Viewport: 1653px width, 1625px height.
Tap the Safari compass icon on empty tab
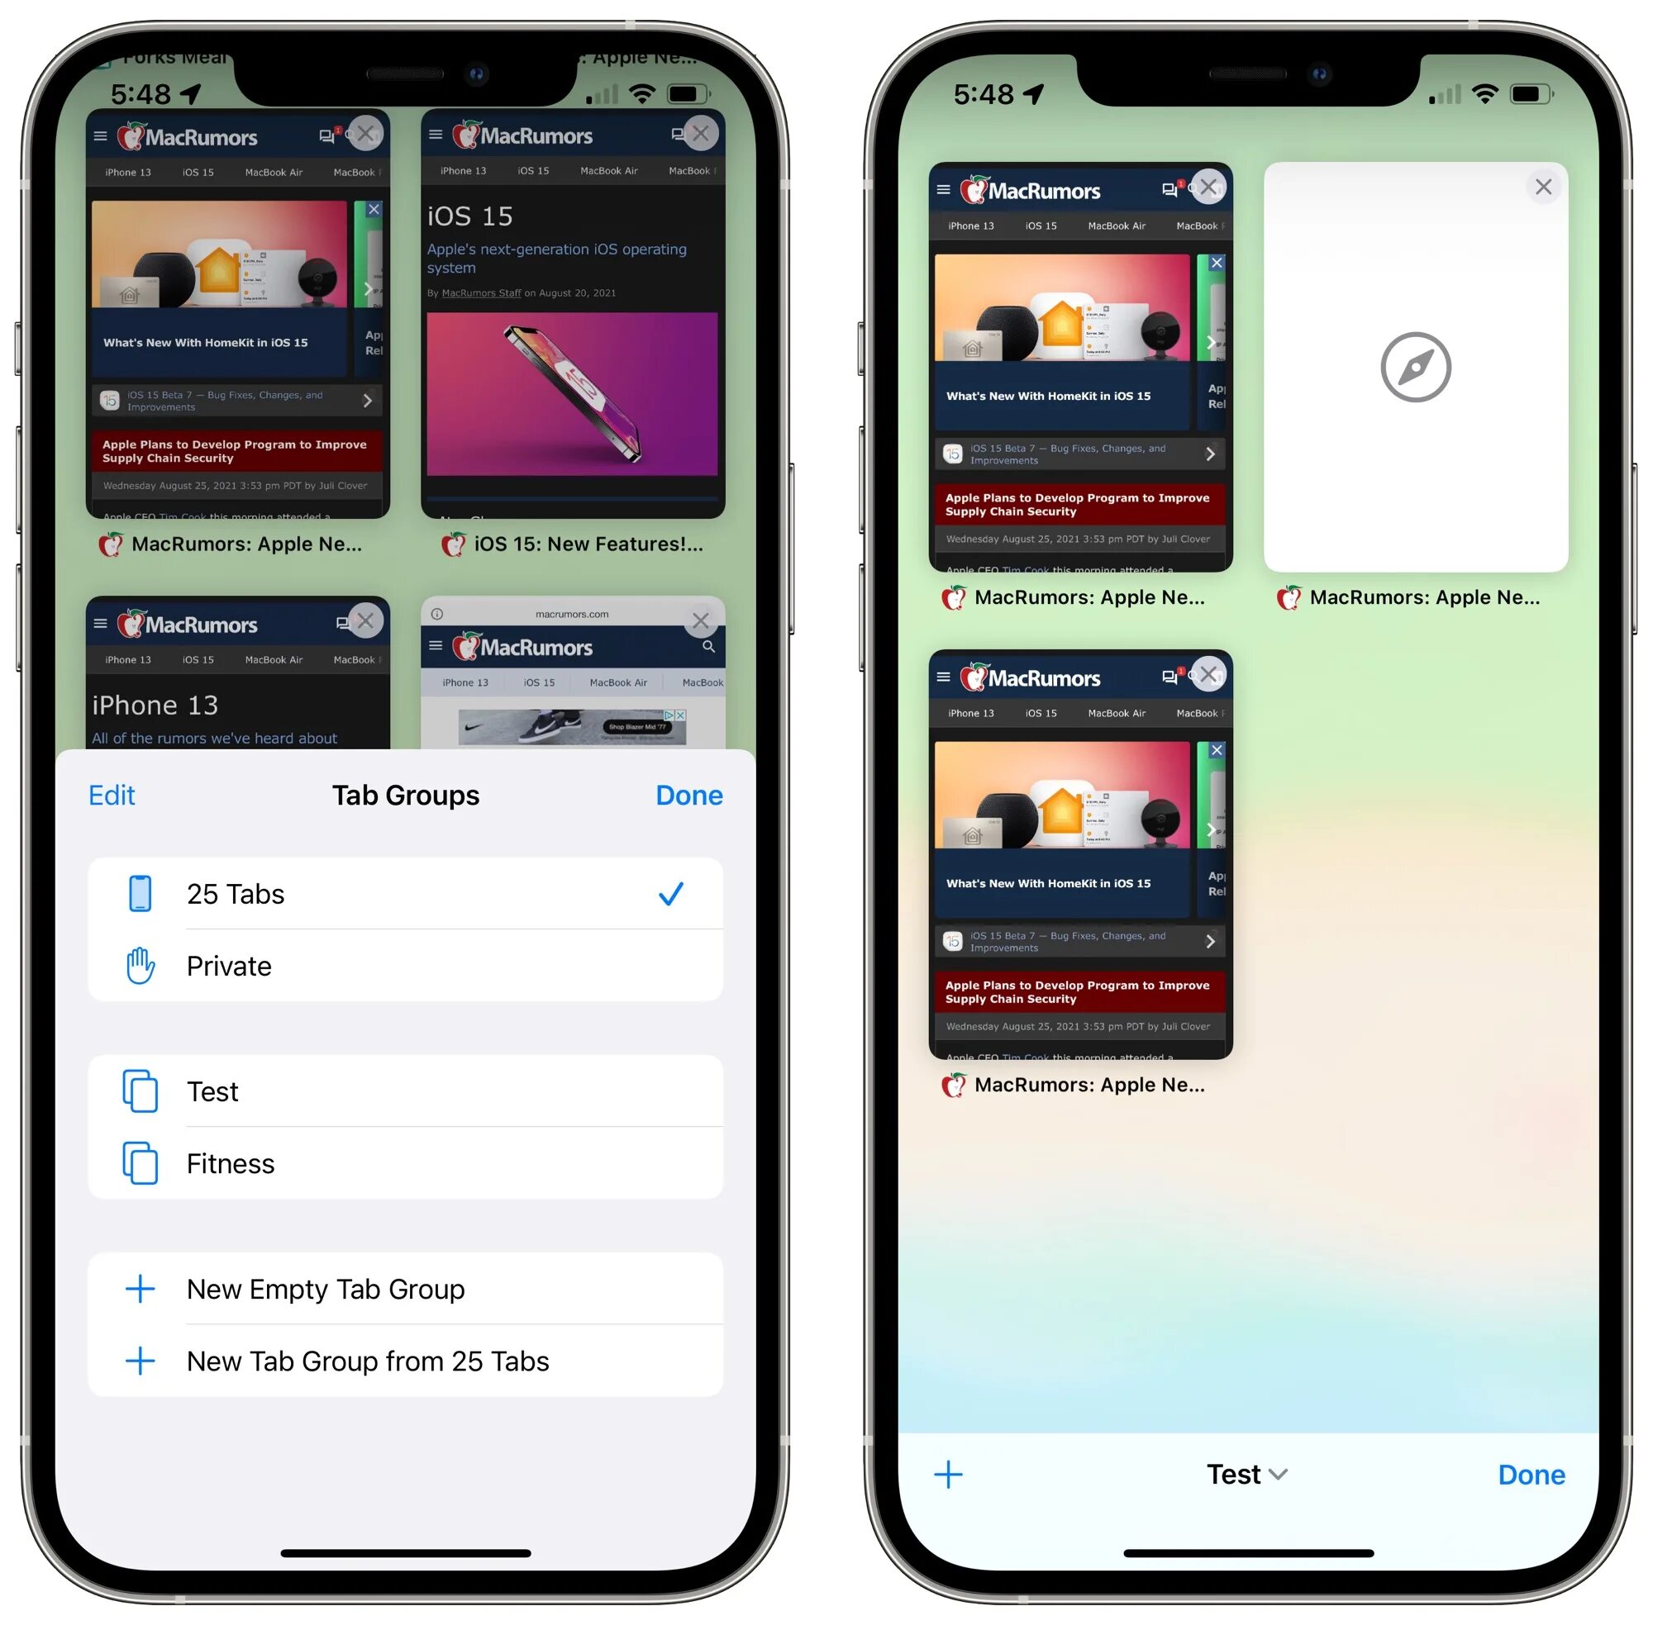(x=1417, y=369)
